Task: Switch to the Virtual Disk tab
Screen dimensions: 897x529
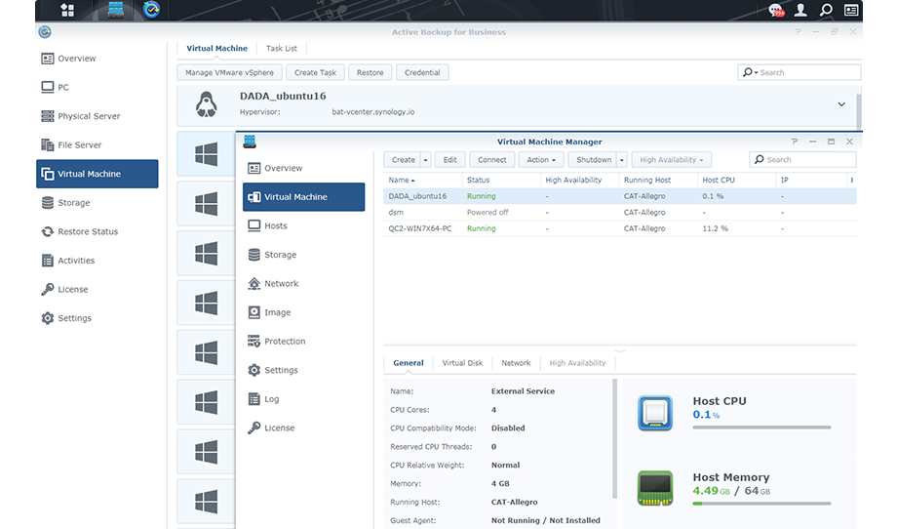Action: point(462,363)
